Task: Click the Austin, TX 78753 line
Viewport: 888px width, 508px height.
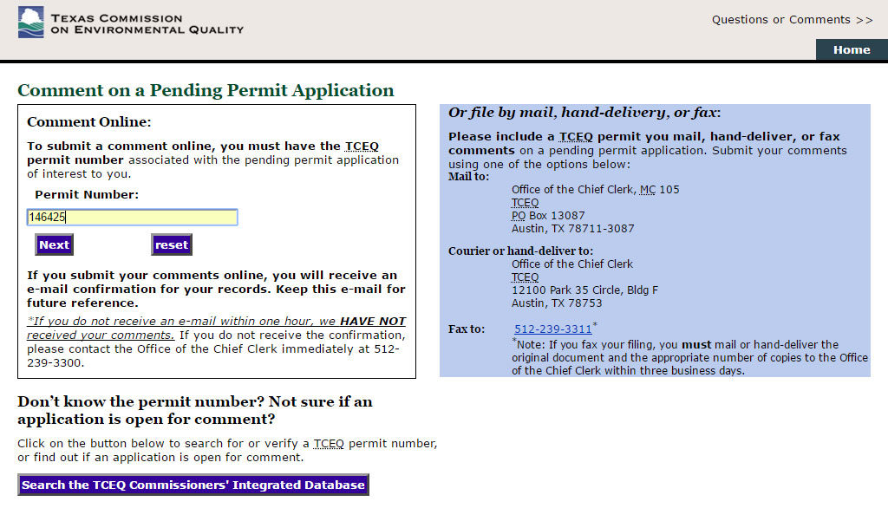Action: pyautogui.click(x=557, y=303)
